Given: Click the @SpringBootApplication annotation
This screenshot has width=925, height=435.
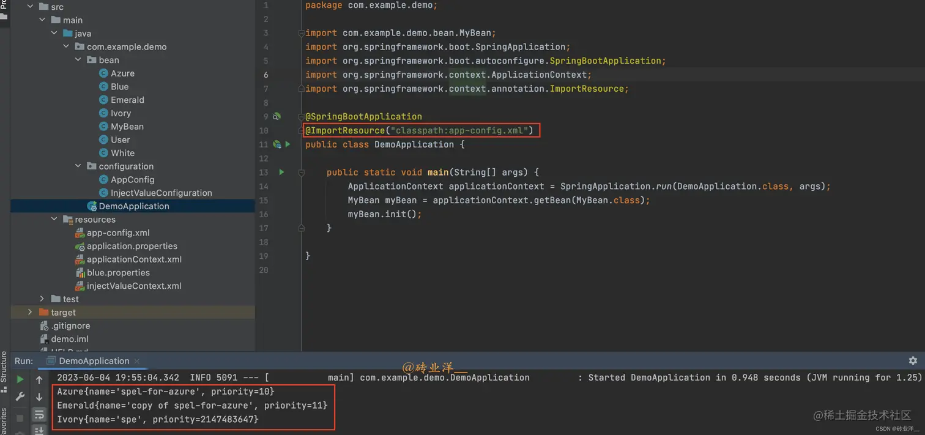Looking at the screenshot, I should click(363, 116).
